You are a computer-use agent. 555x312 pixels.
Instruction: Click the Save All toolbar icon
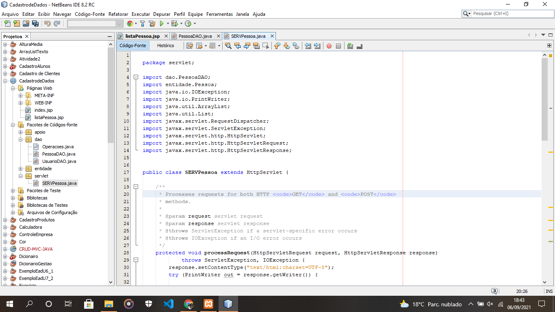[35, 24]
